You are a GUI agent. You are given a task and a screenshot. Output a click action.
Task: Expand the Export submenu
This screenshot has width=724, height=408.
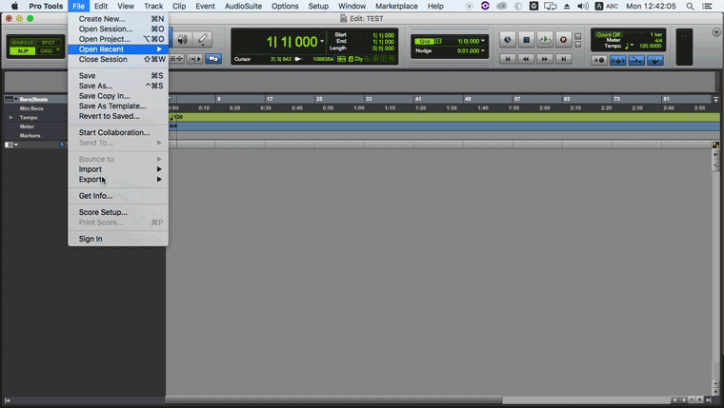[x=118, y=180]
